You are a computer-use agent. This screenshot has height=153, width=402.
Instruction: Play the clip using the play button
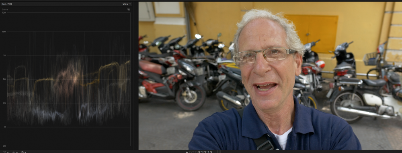point(187,152)
